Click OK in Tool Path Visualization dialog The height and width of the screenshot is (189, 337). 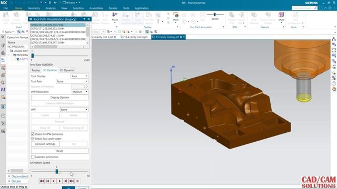click(x=68, y=188)
